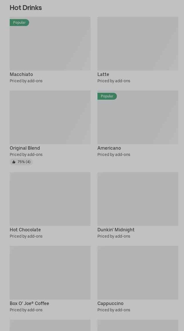Click the Original Blend title
This screenshot has height=331, width=184.
(25, 148)
